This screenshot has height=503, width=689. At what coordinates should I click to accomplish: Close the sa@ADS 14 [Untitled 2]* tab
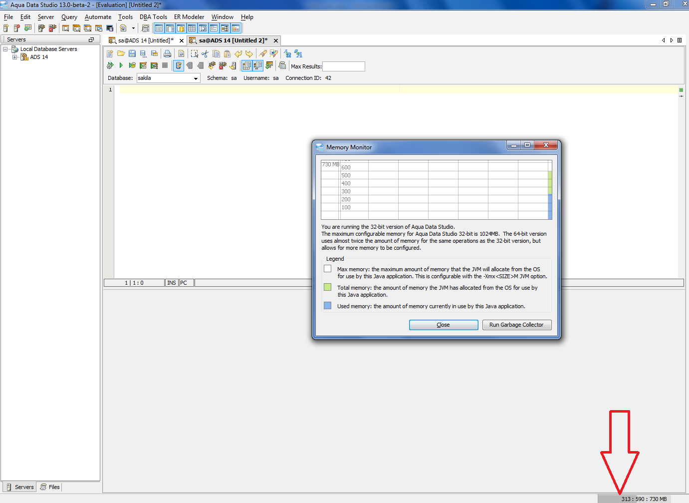pyautogui.click(x=275, y=40)
